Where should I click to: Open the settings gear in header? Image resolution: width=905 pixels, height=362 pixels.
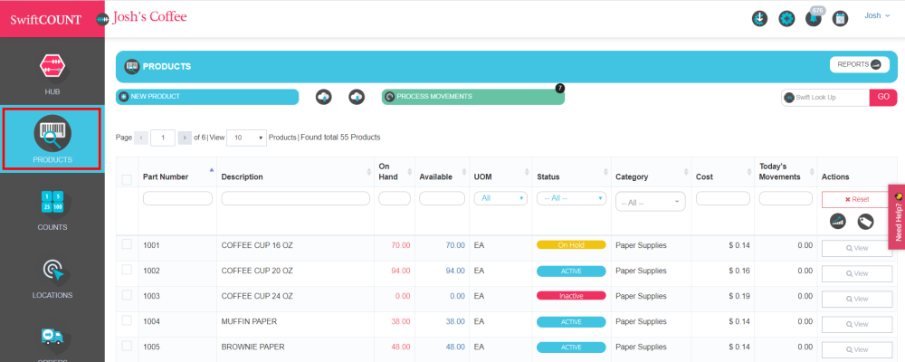pyautogui.click(x=786, y=19)
